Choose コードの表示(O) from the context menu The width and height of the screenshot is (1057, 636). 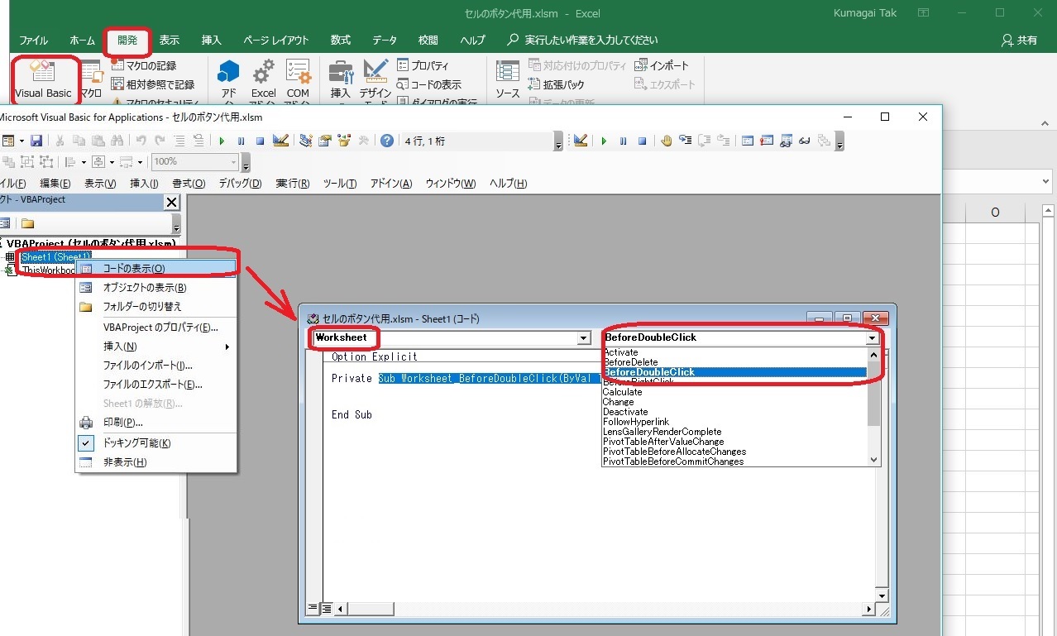[x=156, y=268]
